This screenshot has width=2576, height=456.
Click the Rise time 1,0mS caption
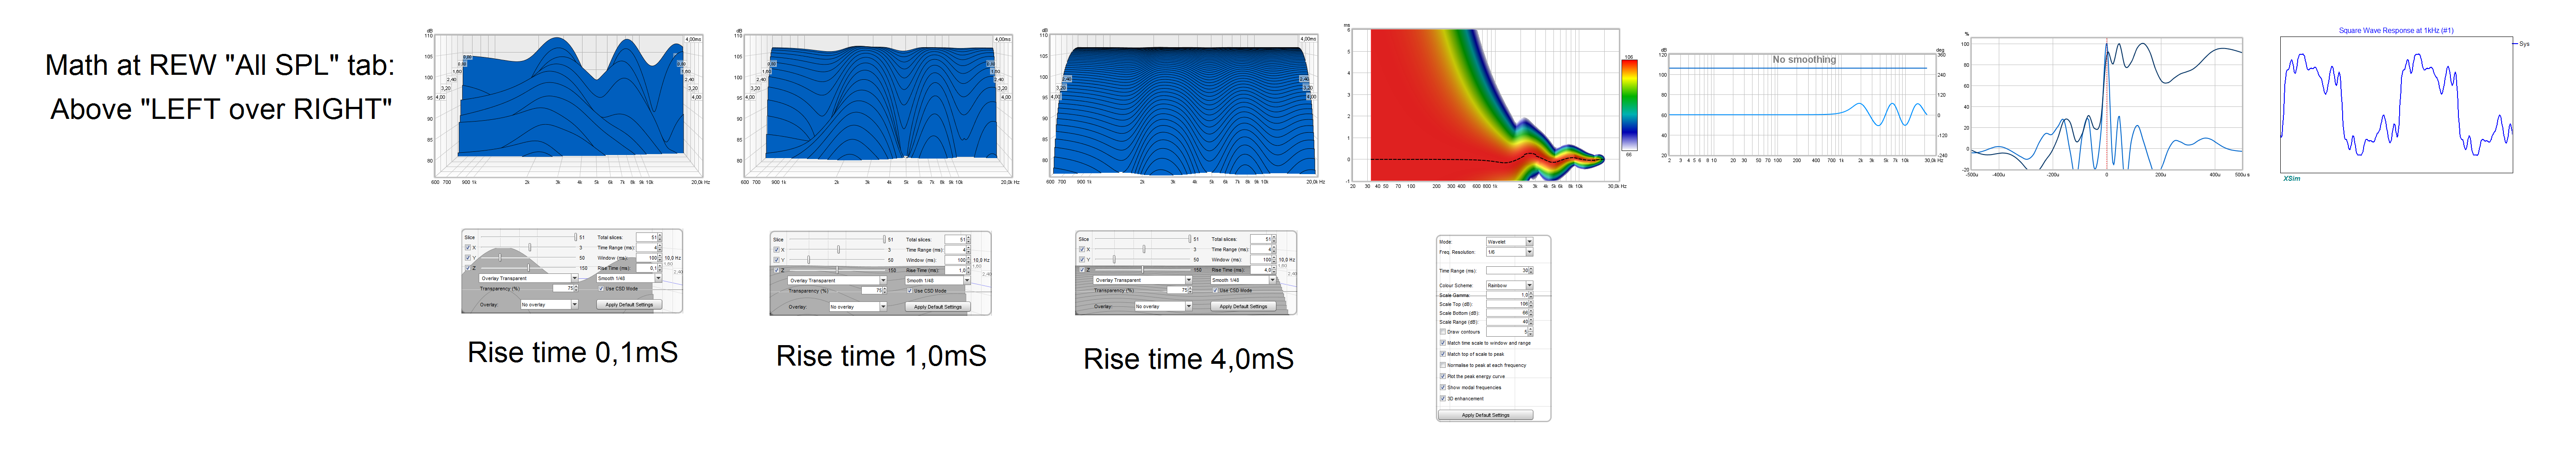pos(881,356)
